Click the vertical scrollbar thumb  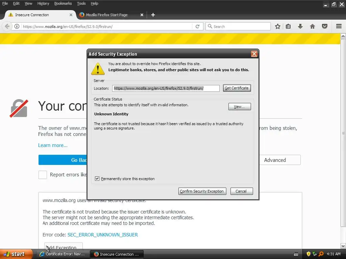[343, 133]
